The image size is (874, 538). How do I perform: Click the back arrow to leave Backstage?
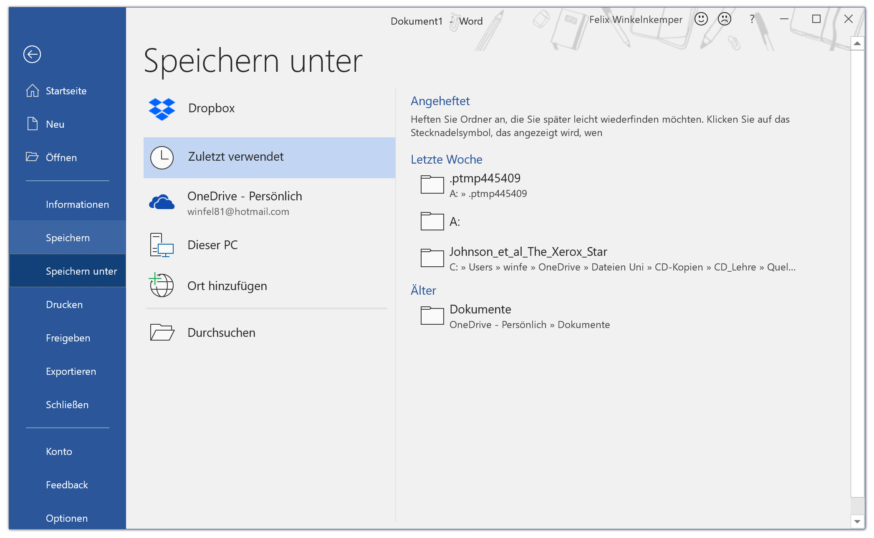coord(33,54)
